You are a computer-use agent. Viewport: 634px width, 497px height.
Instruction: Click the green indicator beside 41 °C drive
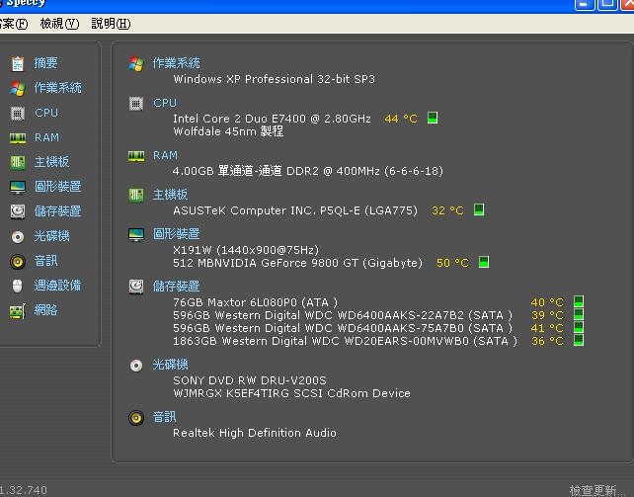pos(579,327)
